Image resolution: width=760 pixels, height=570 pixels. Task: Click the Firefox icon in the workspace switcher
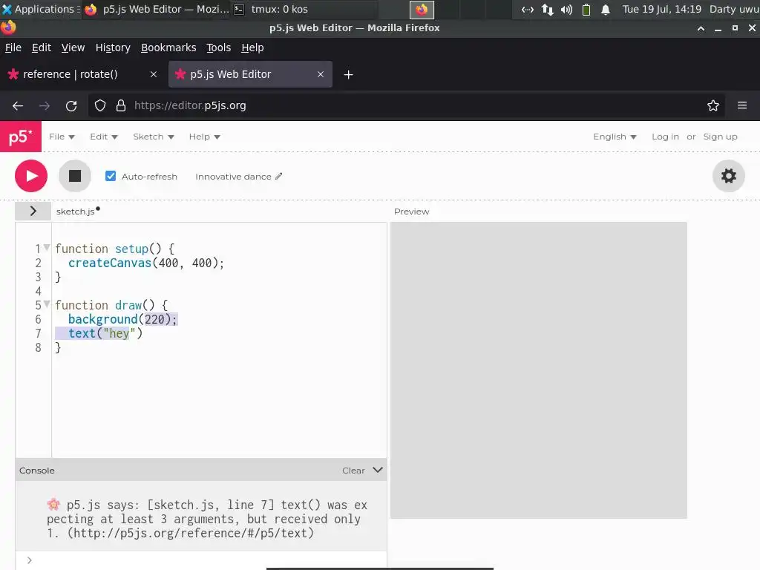pos(422,9)
